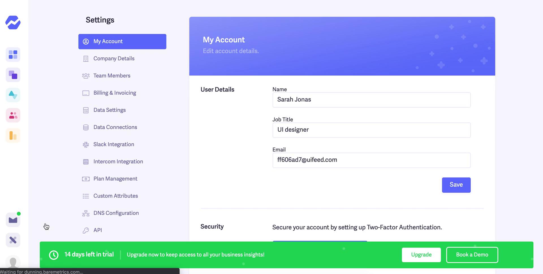Select My Account settings menu item
Screen dimensions: 543x274
pos(122,42)
